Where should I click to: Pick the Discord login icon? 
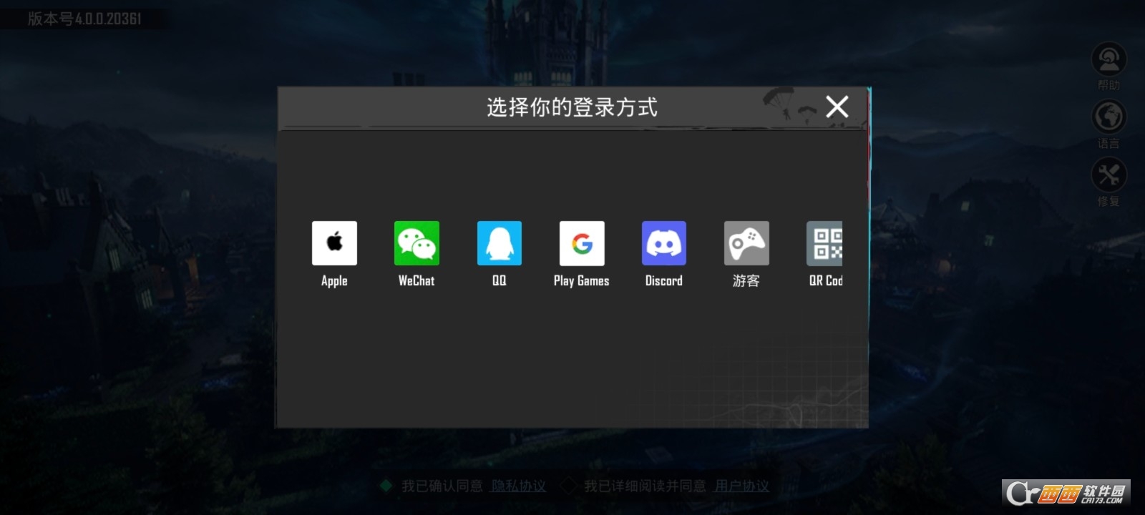click(664, 243)
